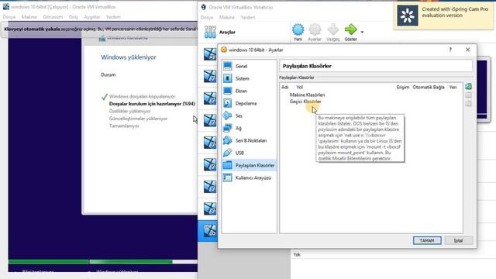Click the Ayarlar gear toolbar button
The width and height of the screenshot is (496, 279).
(315, 33)
